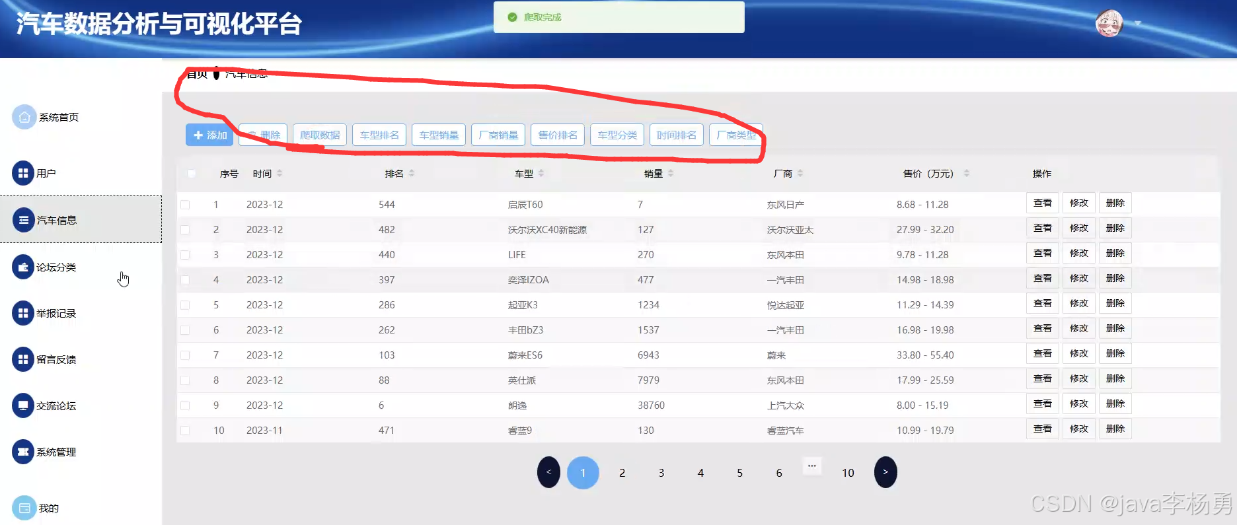
Task: Click the price cell 33.80 - 55.40
Action: point(925,355)
